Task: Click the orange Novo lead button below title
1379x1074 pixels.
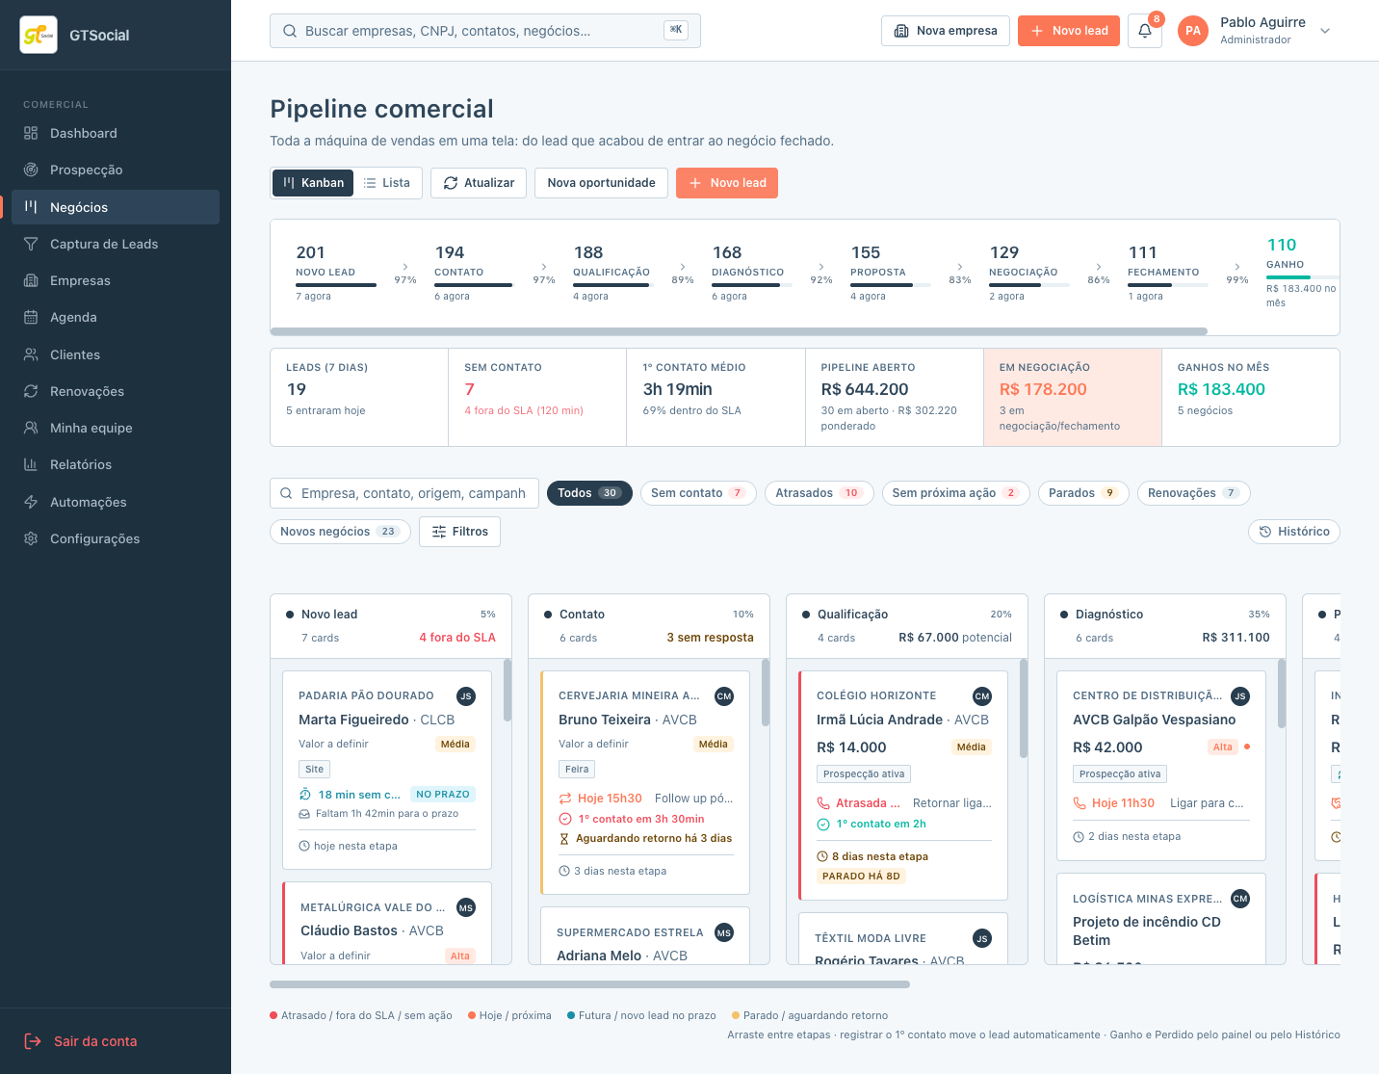Action: point(727,183)
